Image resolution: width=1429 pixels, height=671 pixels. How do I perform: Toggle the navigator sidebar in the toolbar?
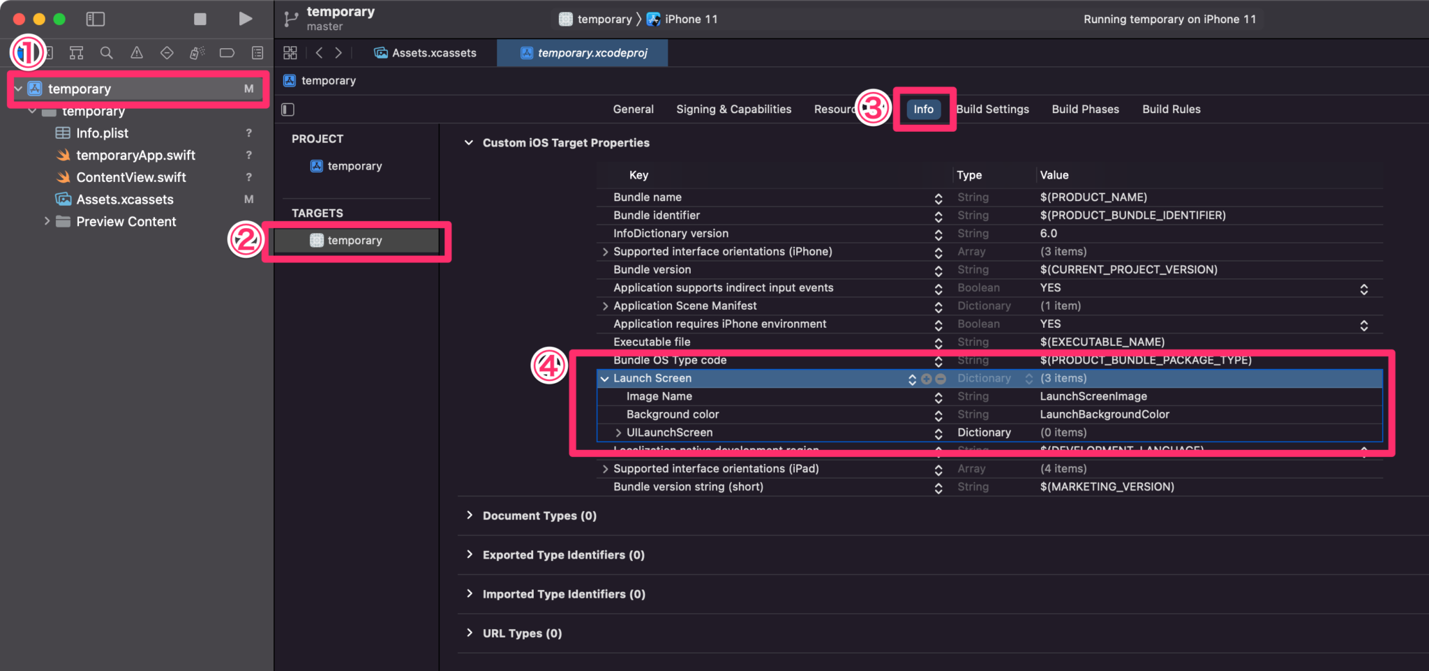tap(96, 19)
